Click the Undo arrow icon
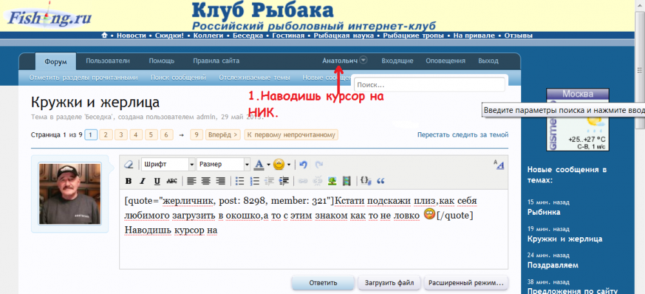This screenshot has height=294, width=645. click(304, 164)
